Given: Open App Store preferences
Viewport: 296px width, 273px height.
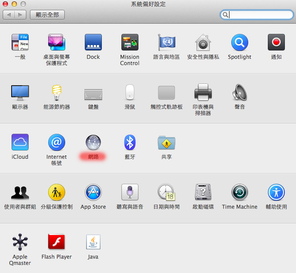Looking at the screenshot, I should [x=93, y=193].
